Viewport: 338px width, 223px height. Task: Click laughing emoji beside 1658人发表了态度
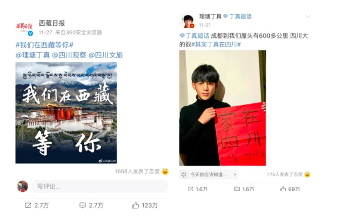(165, 171)
